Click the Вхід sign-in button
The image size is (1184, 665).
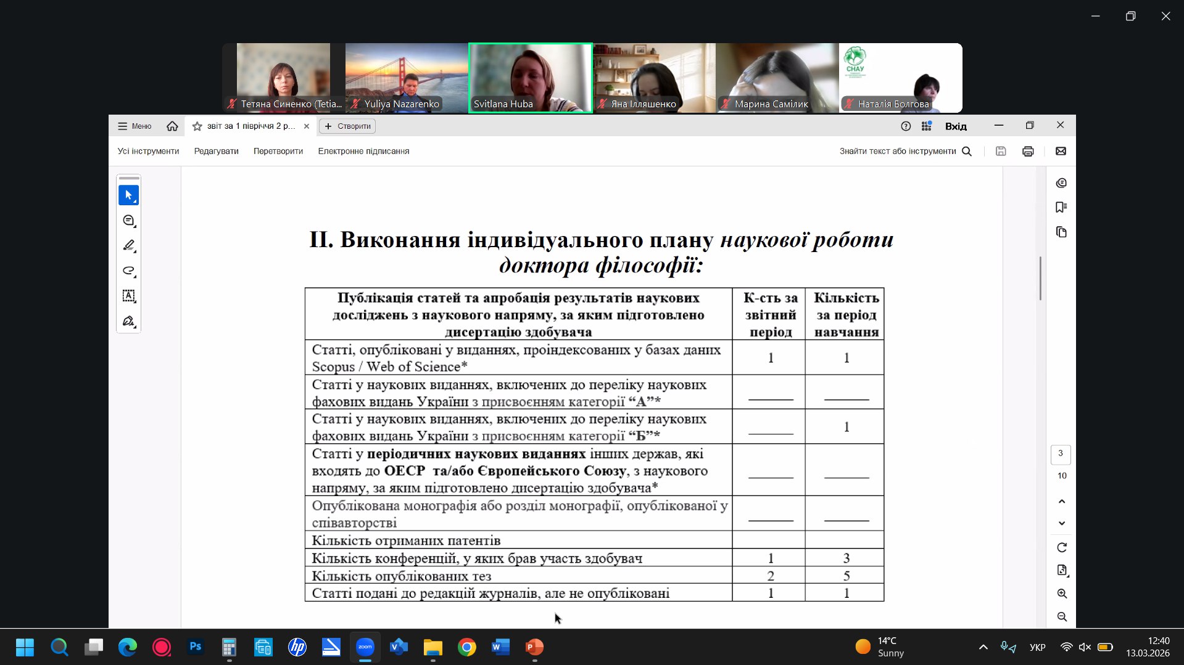coord(956,126)
